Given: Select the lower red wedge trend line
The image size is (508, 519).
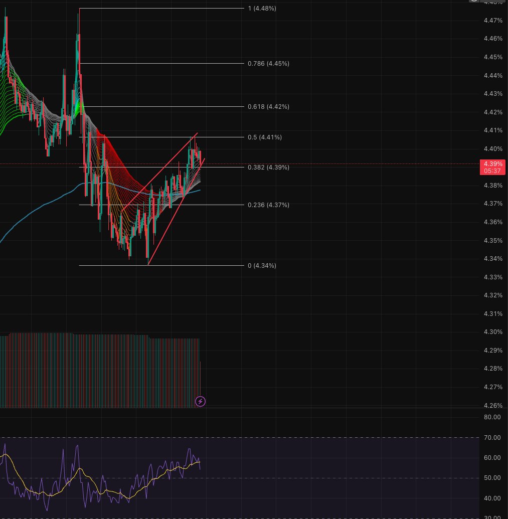Looking at the screenshot, I should (x=176, y=212).
